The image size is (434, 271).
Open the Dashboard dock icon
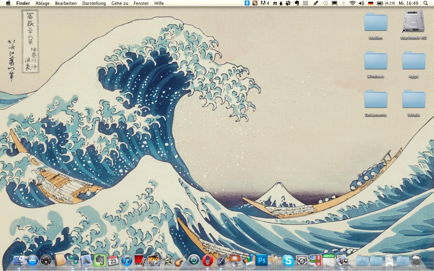point(46,261)
